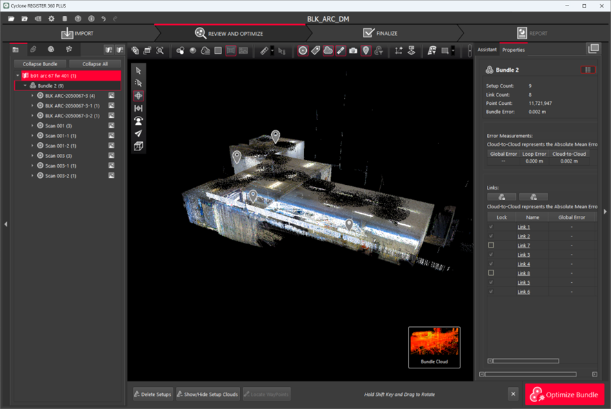Expand BLK ARC-2050067-3 (4) setup node
Viewport: 611px width, 409px height.
point(32,96)
